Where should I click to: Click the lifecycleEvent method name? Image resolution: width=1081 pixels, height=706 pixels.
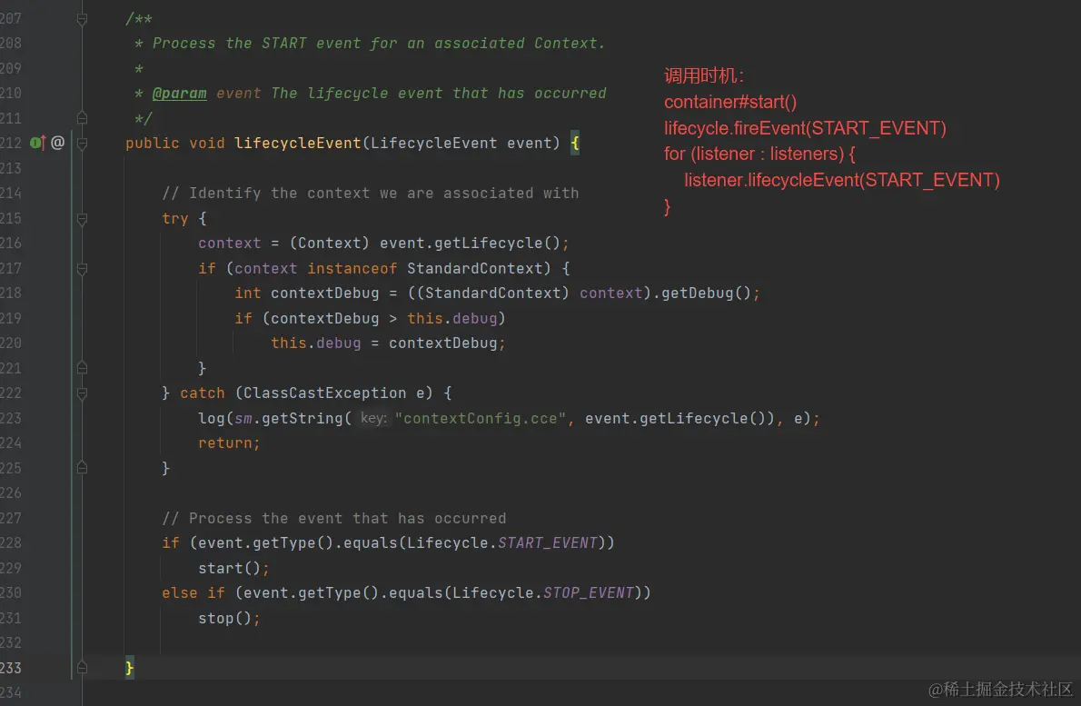pos(297,143)
